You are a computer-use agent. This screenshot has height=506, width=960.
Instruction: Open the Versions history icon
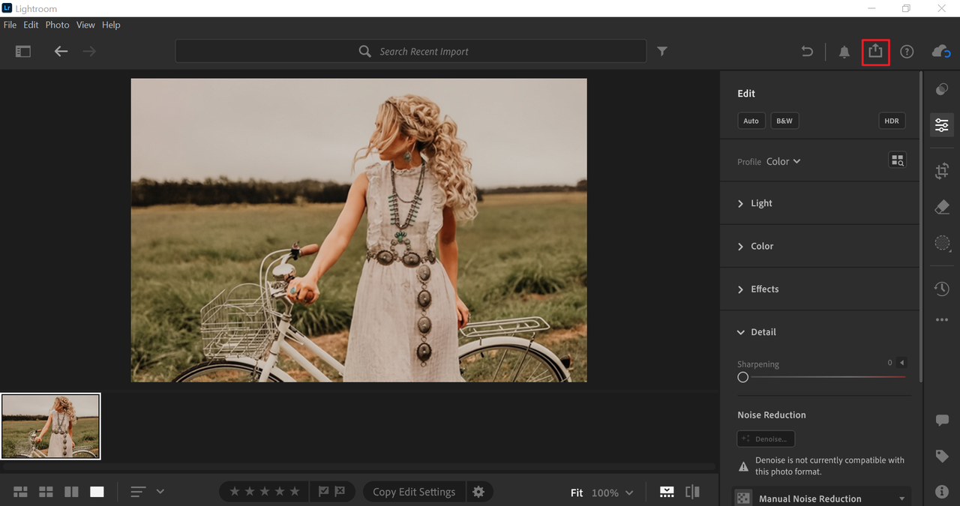pyautogui.click(x=942, y=289)
